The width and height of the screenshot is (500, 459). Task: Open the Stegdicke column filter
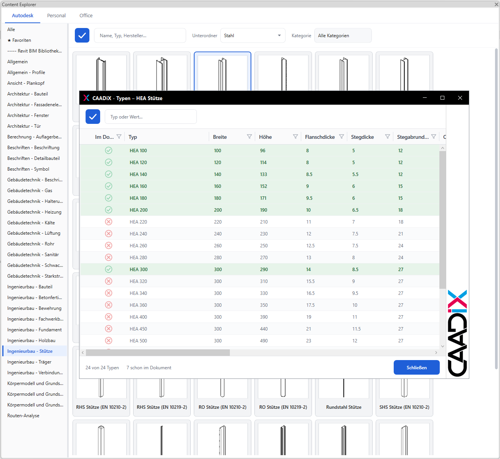coord(388,137)
